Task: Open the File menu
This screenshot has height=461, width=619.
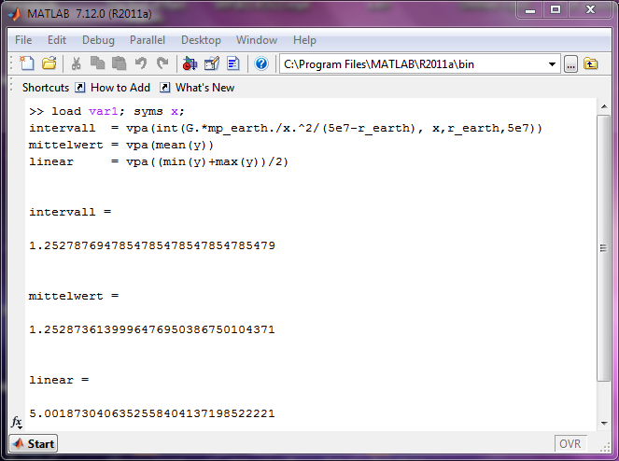Action: (x=23, y=40)
